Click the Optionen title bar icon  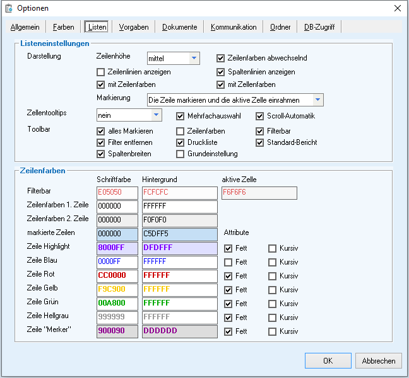pyautogui.click(x=9, y=8)
